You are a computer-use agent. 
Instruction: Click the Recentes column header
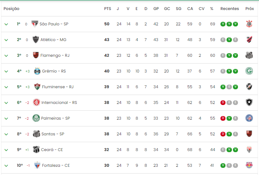click(230, 9)
